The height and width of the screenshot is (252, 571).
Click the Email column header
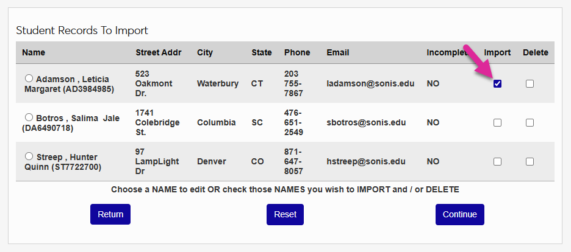point(338,52)
